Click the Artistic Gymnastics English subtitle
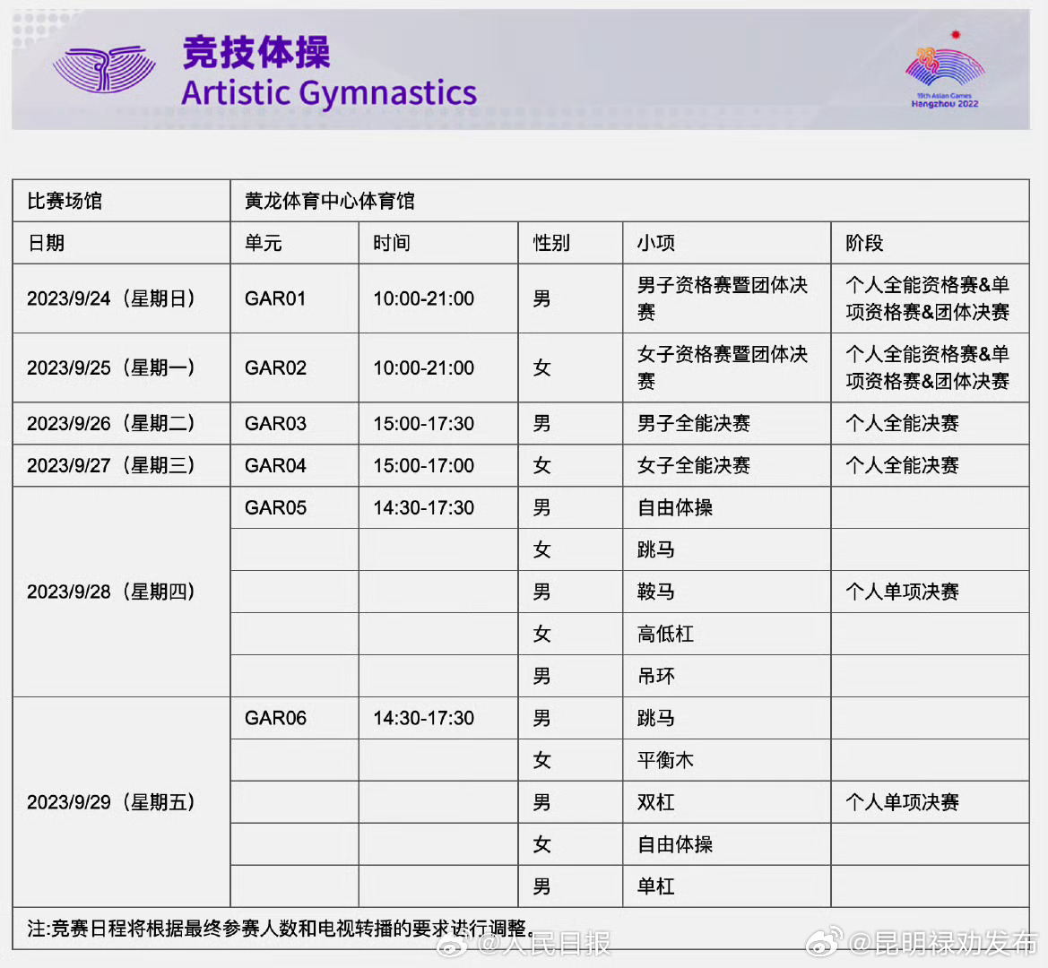The image size is (1048, 968). click(x=329, y=92)
